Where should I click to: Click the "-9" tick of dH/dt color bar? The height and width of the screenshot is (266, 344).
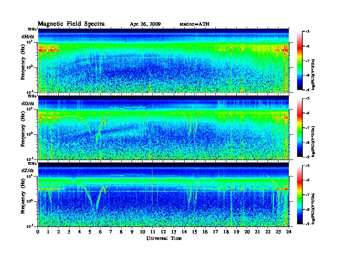pyautogui.click(x=308, y=90)
